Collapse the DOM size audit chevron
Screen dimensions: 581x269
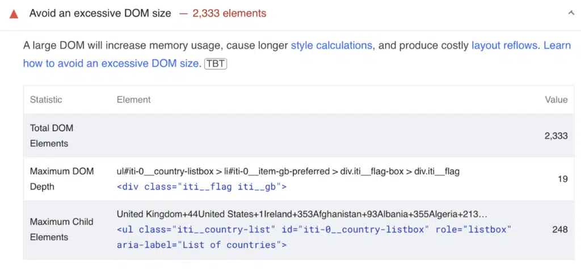pyautogui.click(x=571, y=13)
